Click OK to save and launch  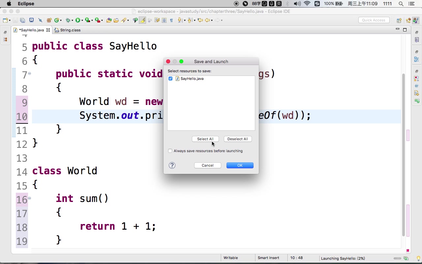coord(240,165)
